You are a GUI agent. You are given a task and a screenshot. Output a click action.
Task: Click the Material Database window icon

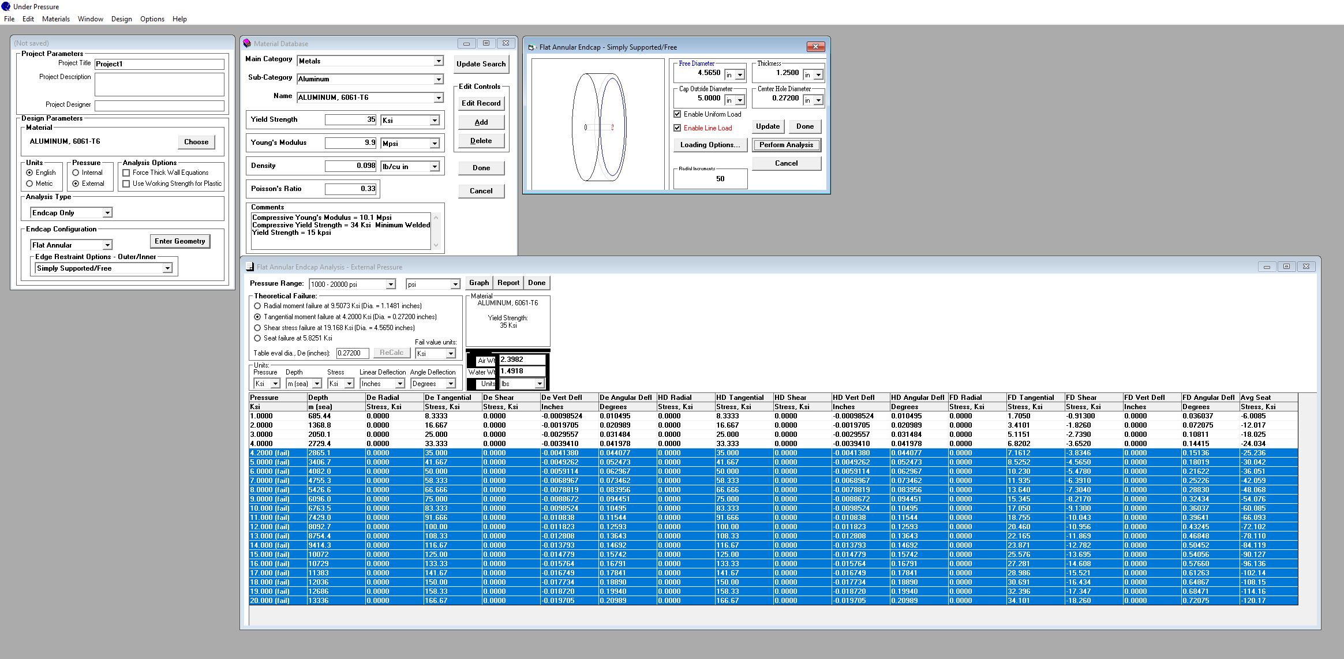point(247,43)
